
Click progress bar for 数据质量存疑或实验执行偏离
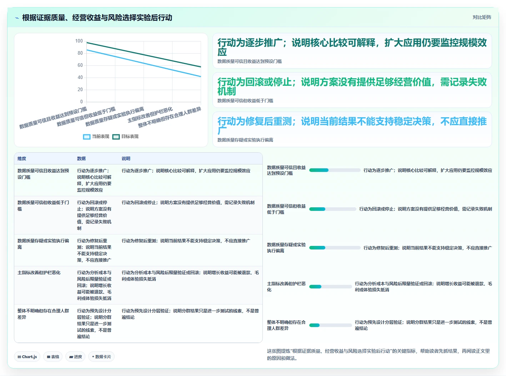click(335, 248)
